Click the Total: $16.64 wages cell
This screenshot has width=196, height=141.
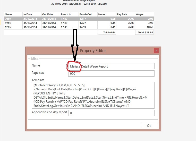point(144,32)
